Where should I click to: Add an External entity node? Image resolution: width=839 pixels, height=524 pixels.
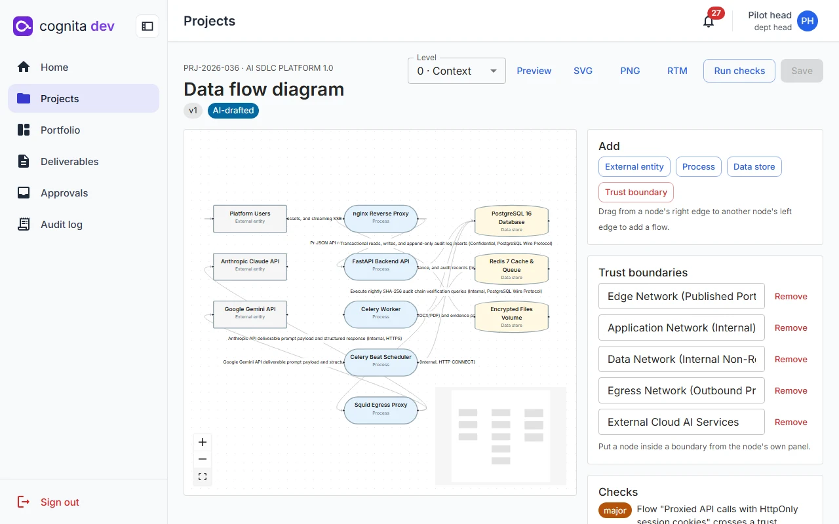pyautogui.click(x=634, y=166)
